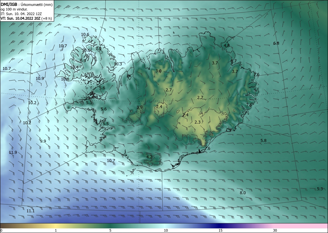Select the 10.9 value off west coast
328x233 pixels.
click(40, 78)
